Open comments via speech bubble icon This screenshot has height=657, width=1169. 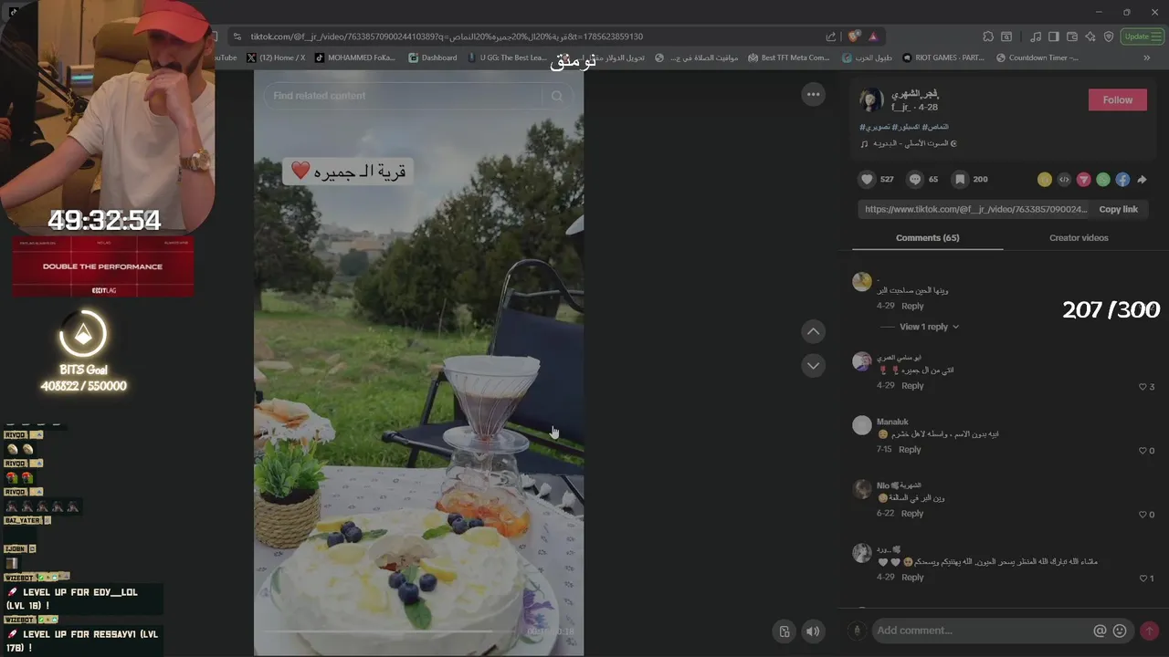pos(915,180)
